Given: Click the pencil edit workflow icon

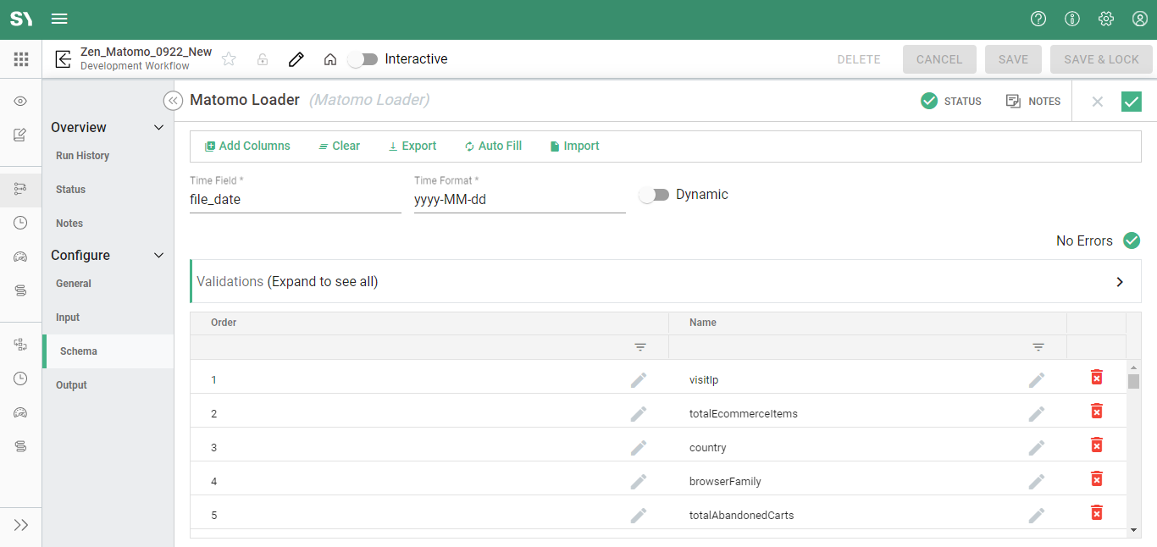Looking at the screenshot, I should point(296,59).
